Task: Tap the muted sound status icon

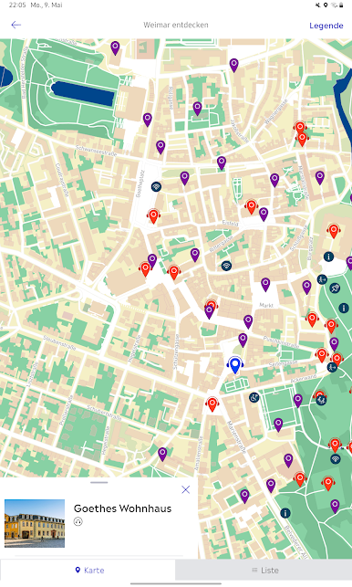Action: coord(317,5)
